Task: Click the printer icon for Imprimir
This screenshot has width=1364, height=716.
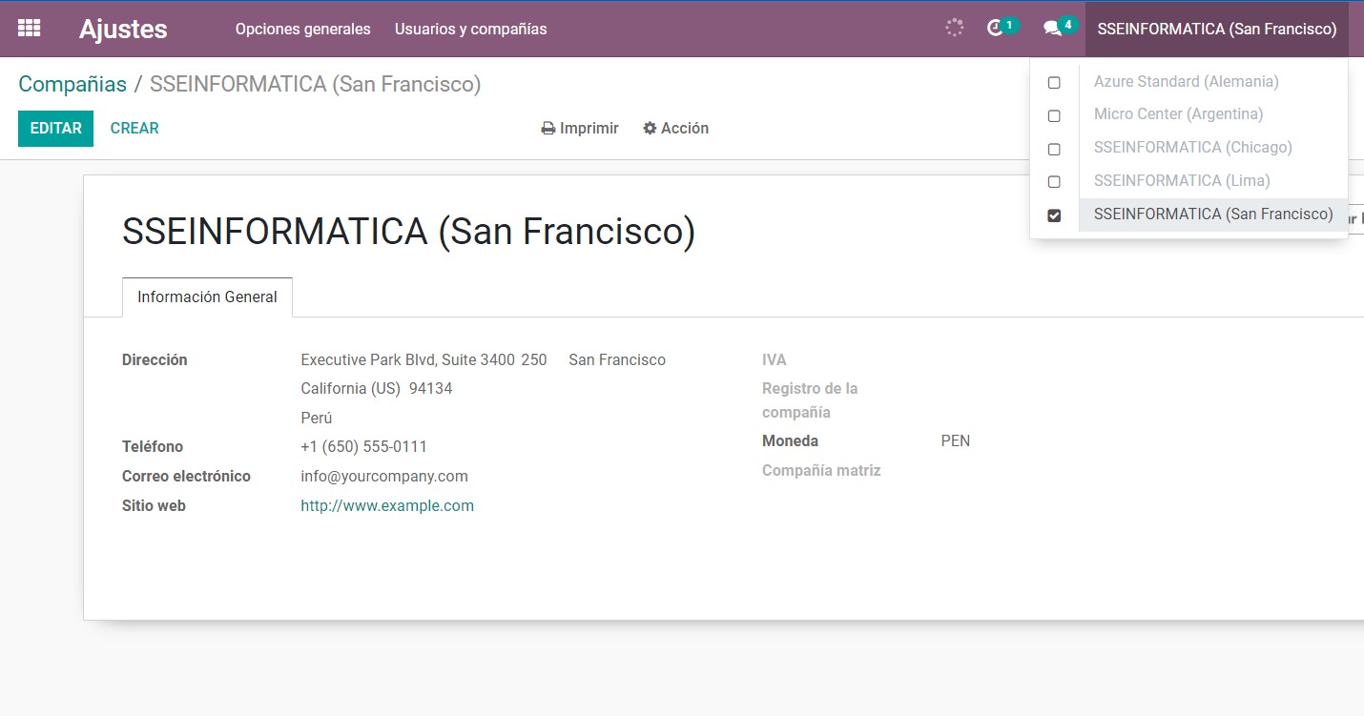Action: click(548, 128)
